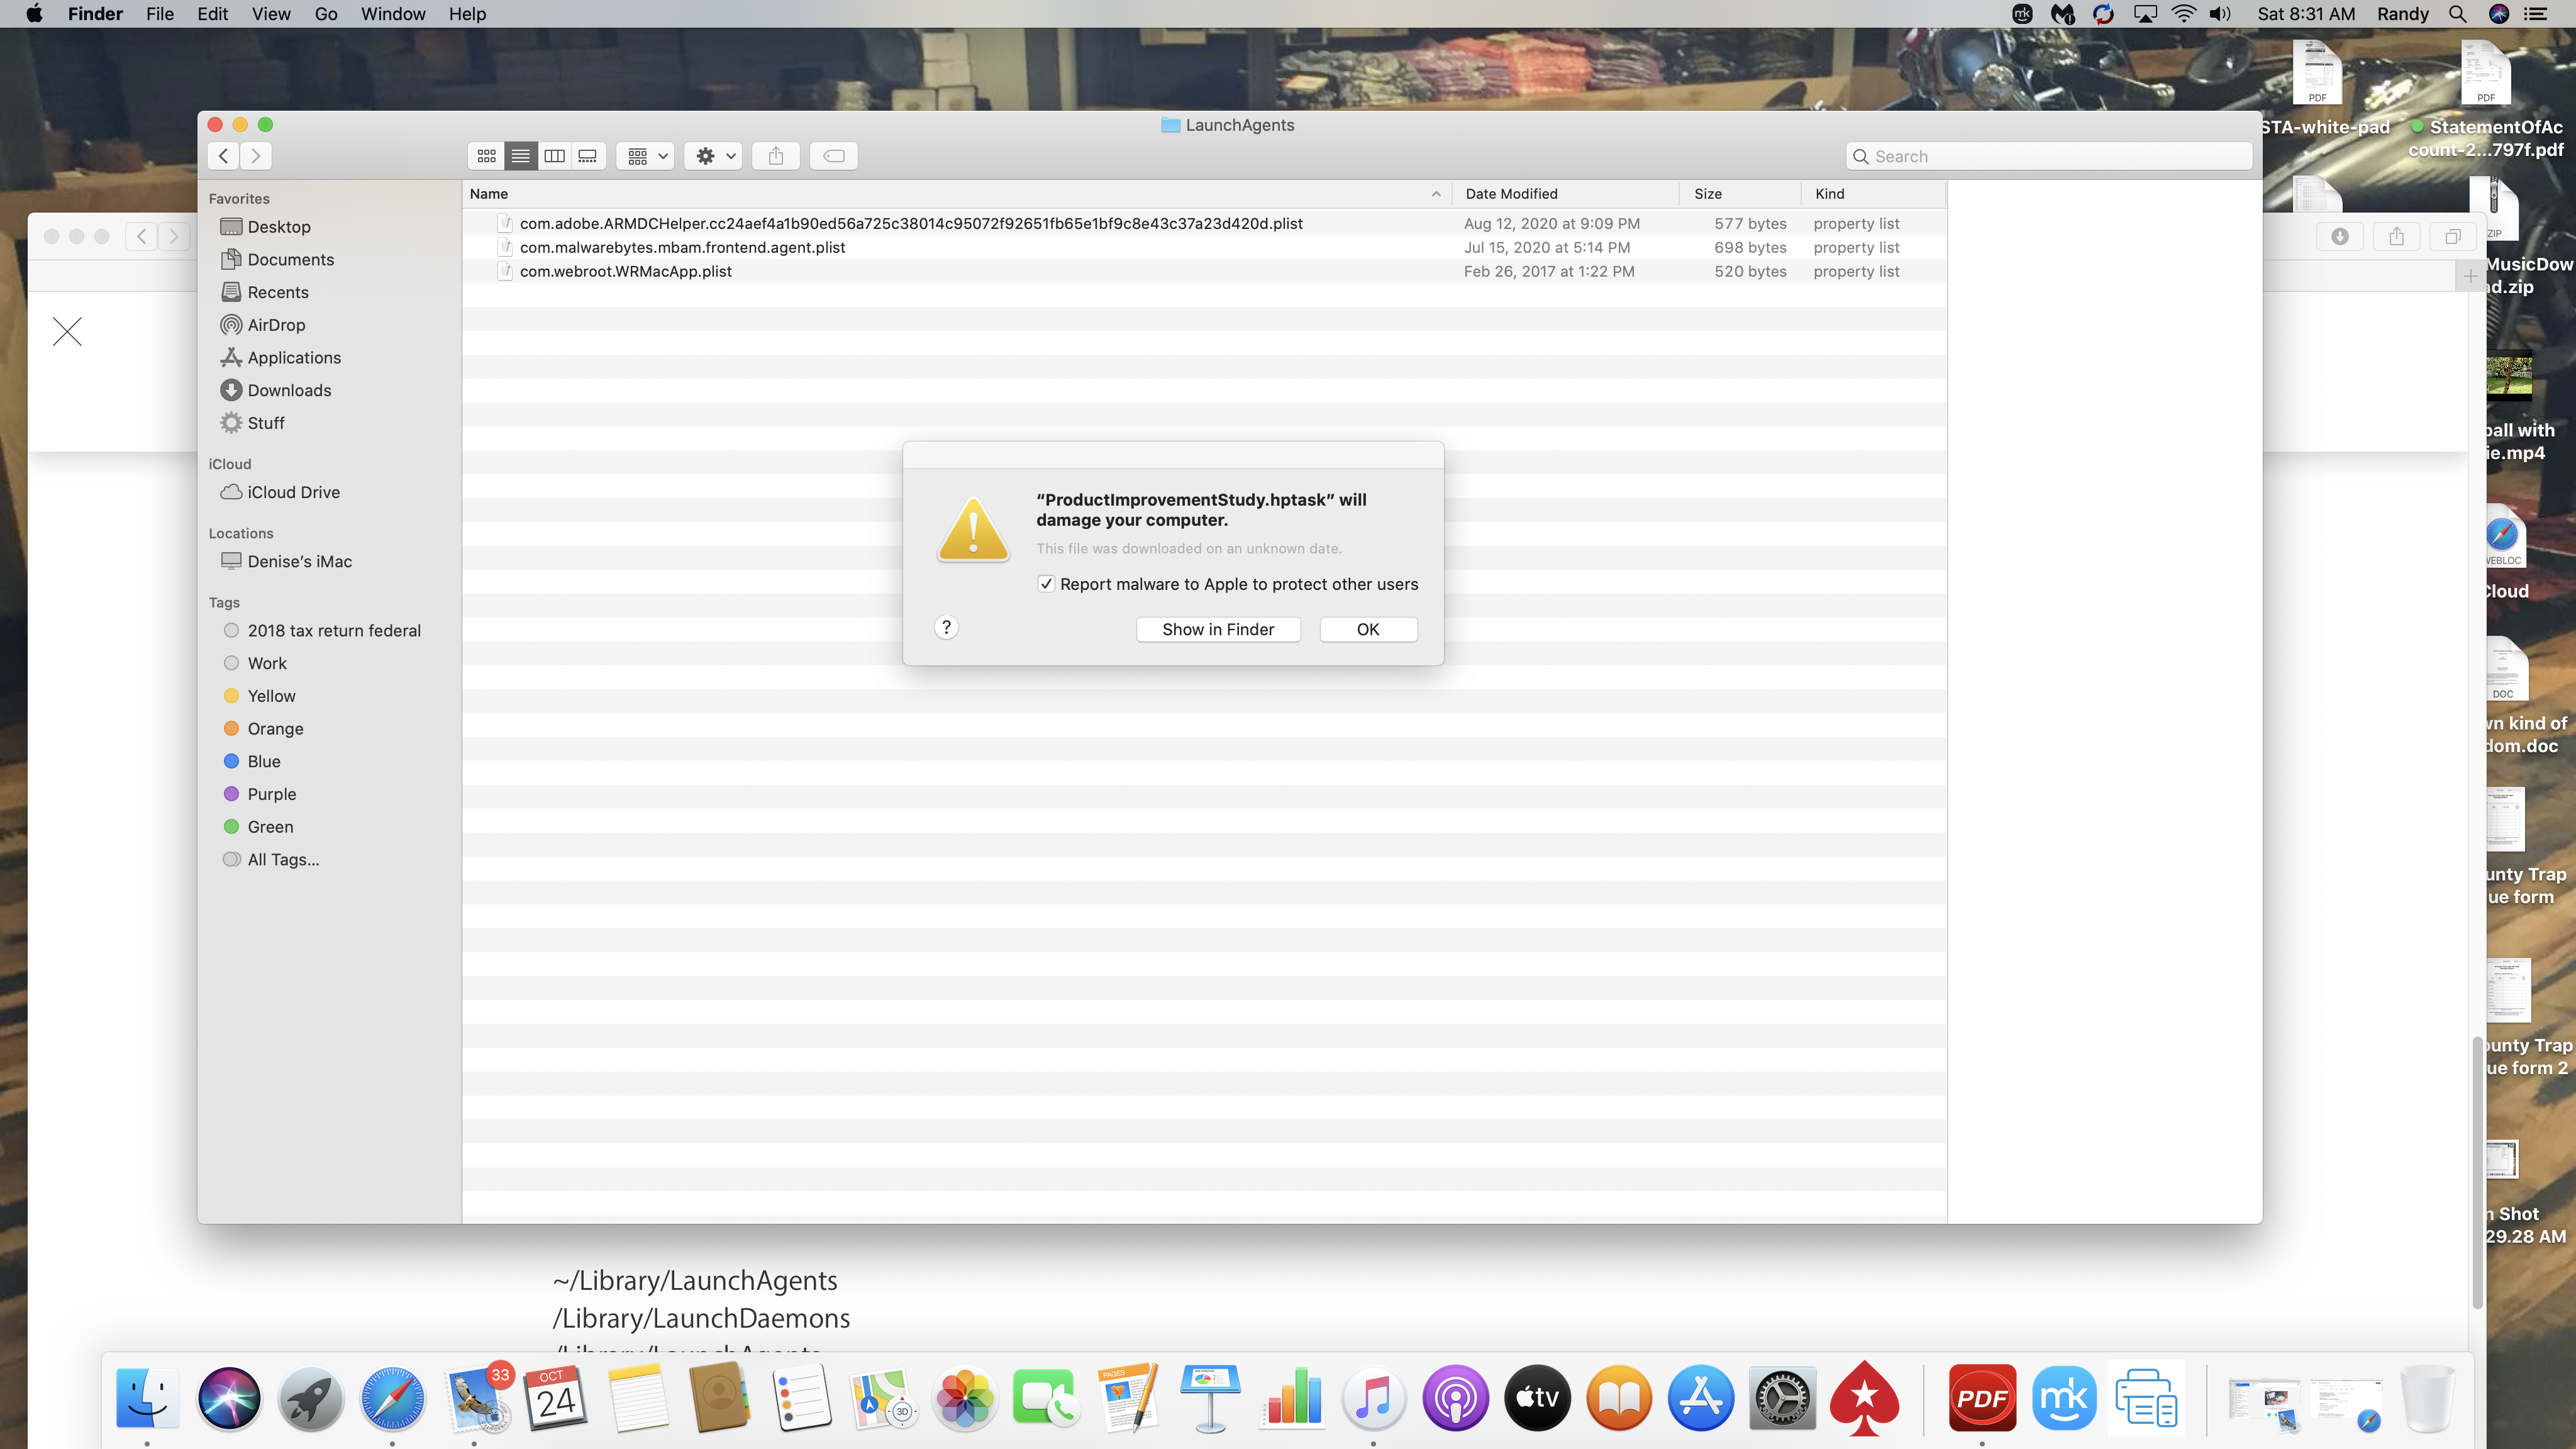Switch Finder to gallery view
The width and height of the screenshot is (2576, 1449).
point(588,156)
